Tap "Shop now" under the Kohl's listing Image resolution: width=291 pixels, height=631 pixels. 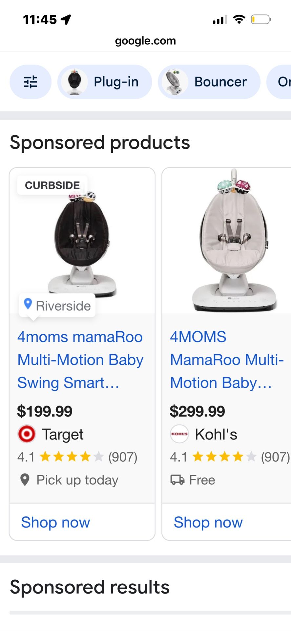click(208, 522)
